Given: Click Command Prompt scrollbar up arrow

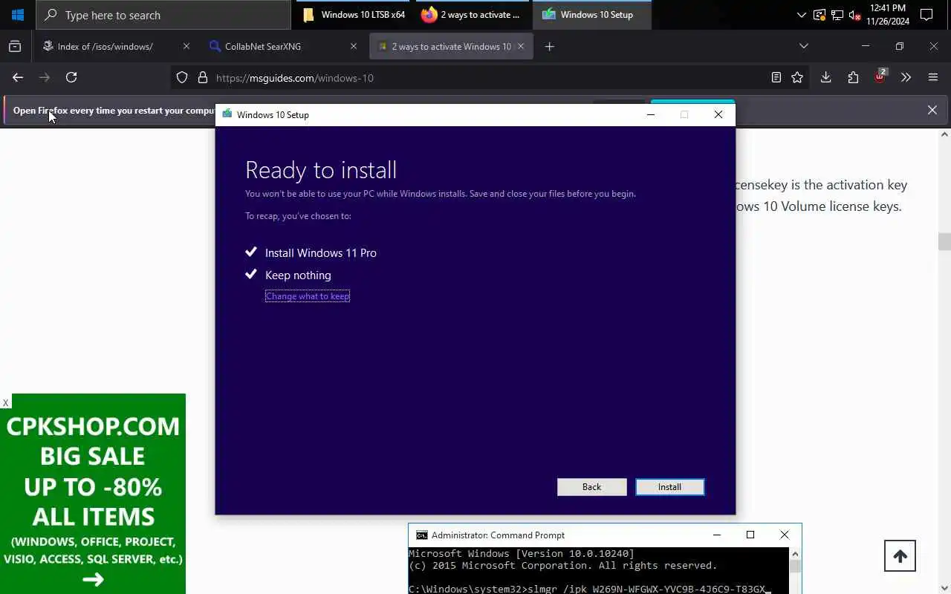Looking at the screenshot, I should point(795,554).
